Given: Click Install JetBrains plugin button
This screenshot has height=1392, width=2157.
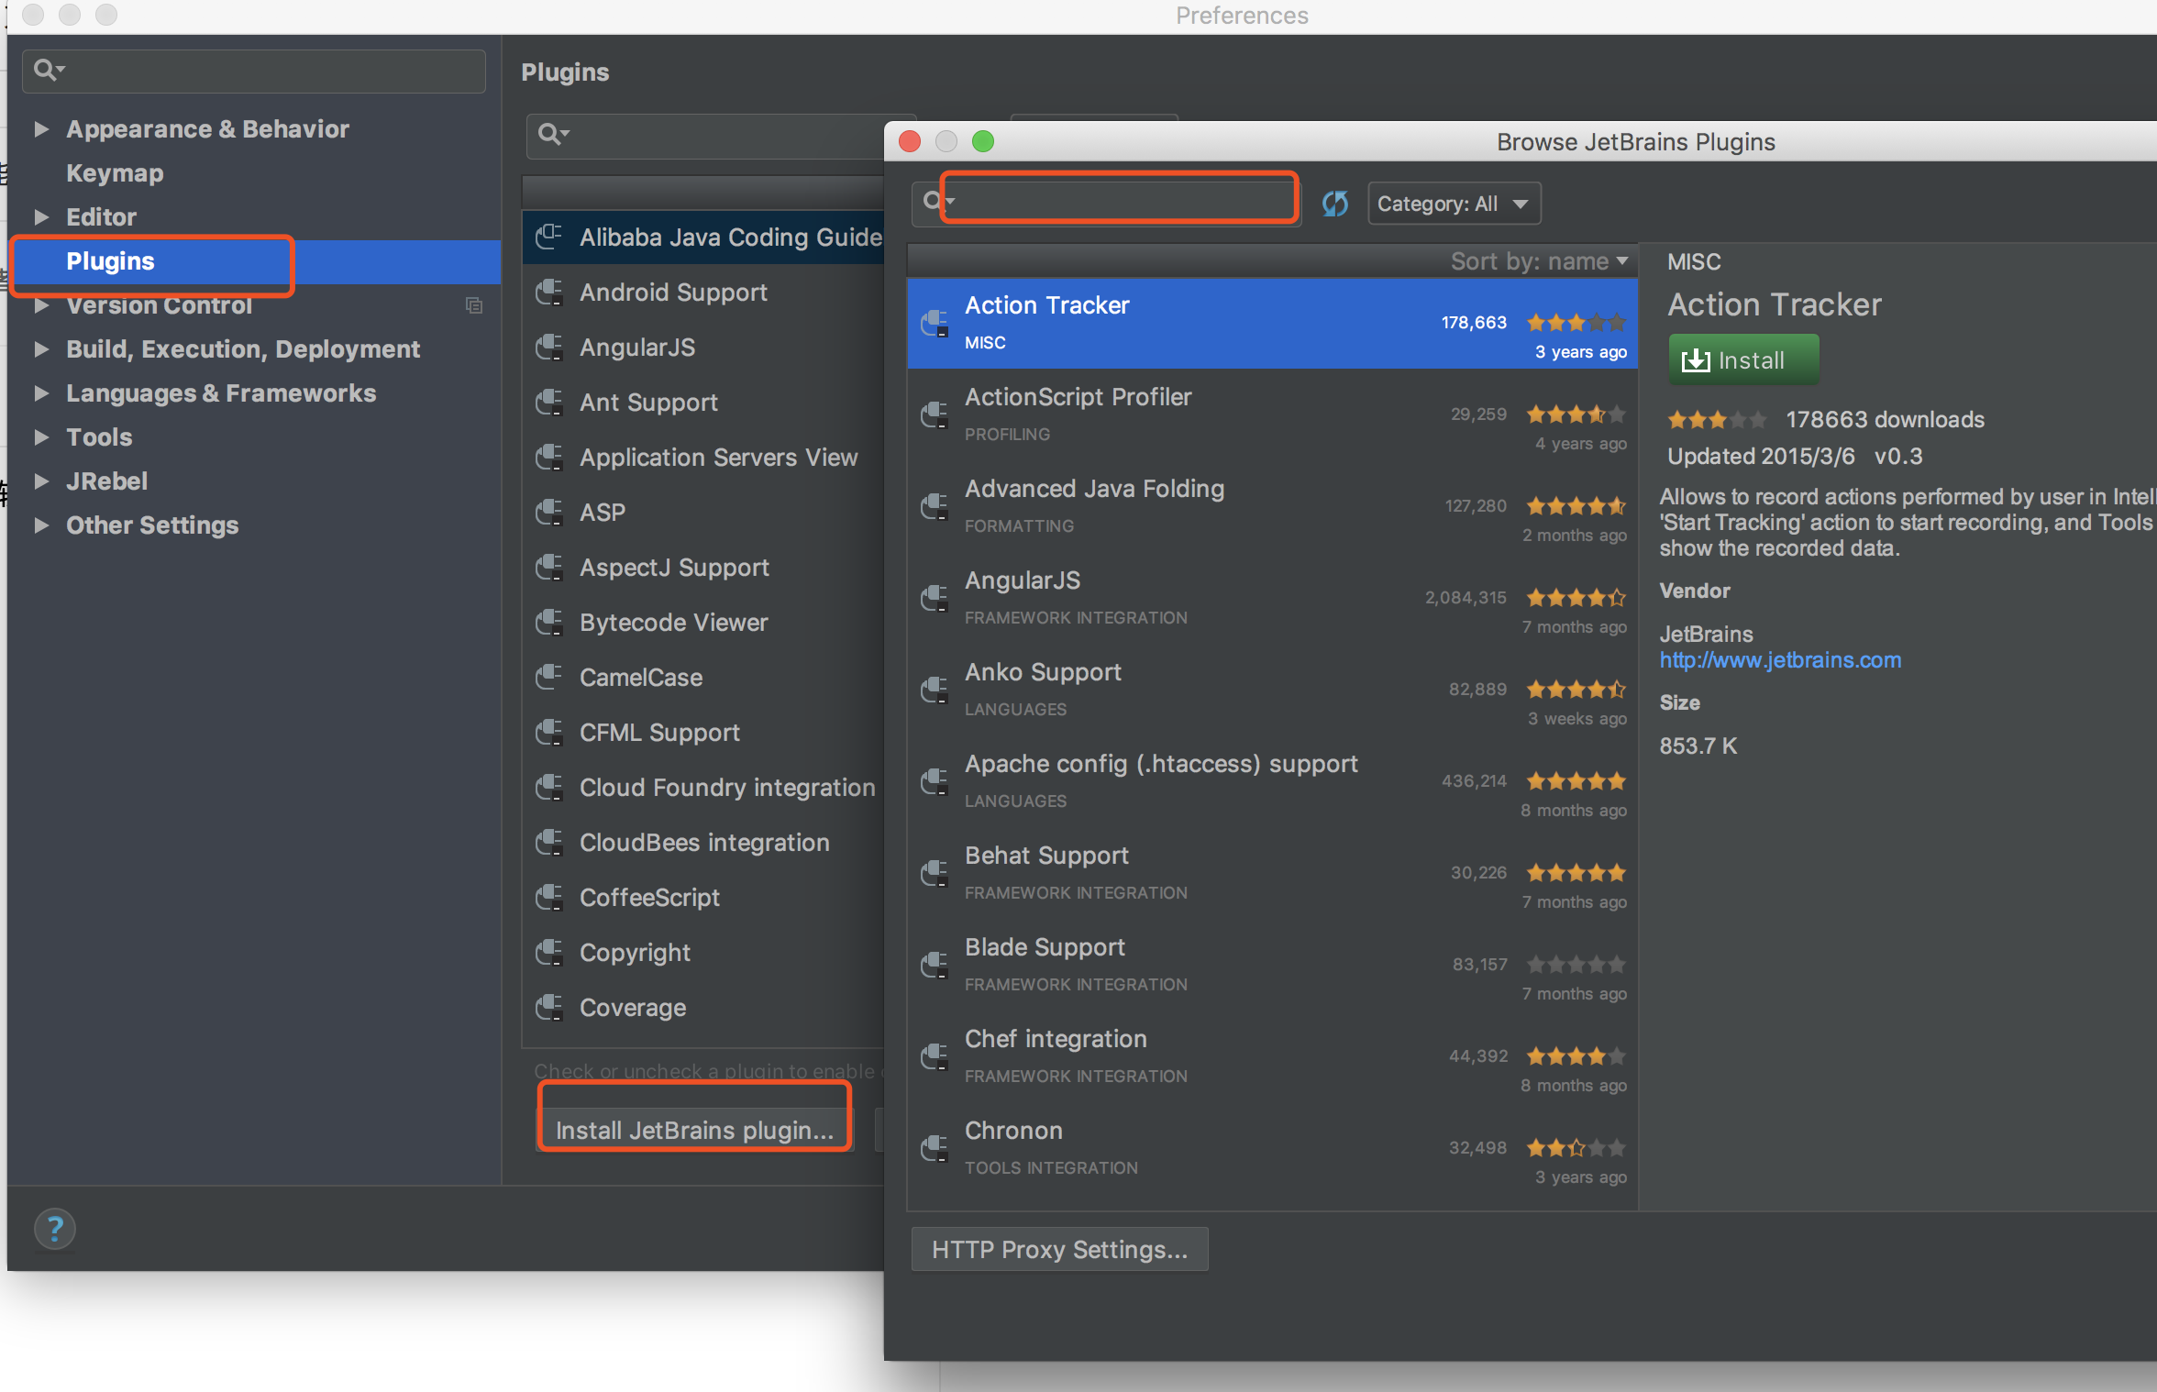Looking at the screenshot, I should (x=695, y=1130).
